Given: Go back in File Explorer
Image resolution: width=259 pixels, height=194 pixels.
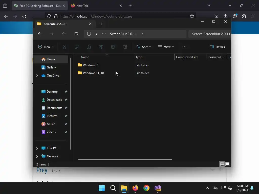Looking at the screenshot, I should [40, 34].
